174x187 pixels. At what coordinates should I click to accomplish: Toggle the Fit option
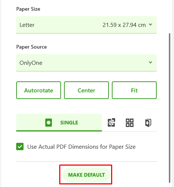(134, 90)
